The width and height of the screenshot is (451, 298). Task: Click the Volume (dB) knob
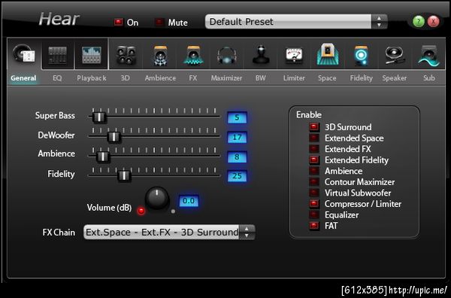tap(157, 199)
